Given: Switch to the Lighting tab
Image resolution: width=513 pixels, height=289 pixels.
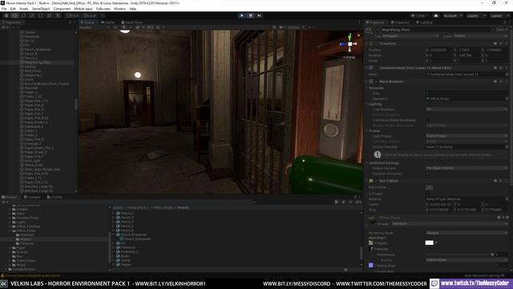Looking at the screenshot, I should [424, 22].
